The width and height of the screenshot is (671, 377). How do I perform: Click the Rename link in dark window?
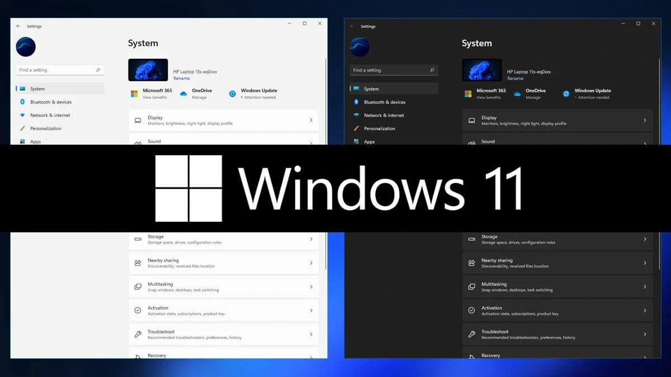(515, 79)
